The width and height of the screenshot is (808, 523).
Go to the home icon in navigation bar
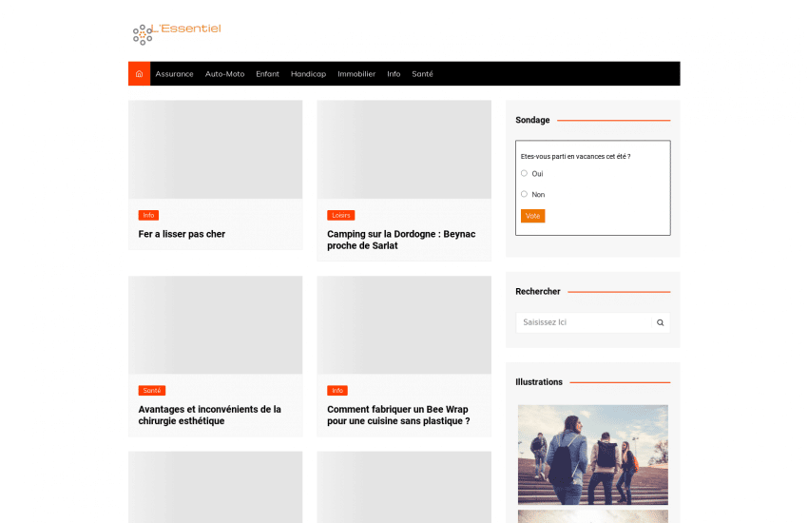coord(139,73)
